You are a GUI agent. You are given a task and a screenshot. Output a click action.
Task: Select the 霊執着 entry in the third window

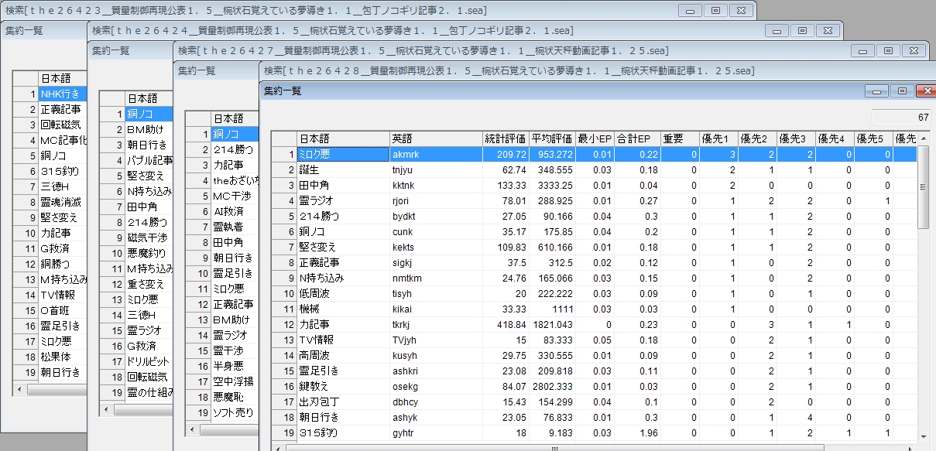[x=231, y=227]
